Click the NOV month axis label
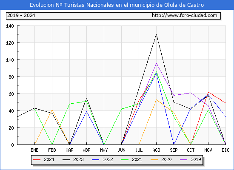This screenshot has height=170, width=234. tap(208, 150)
